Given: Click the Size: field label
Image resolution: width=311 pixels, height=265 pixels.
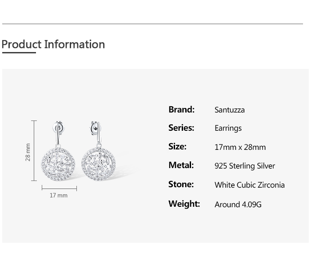Looking at the screenshot, I should tap(177, 146).
